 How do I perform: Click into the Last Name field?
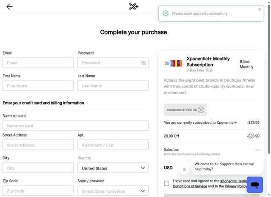coord(113,86)
